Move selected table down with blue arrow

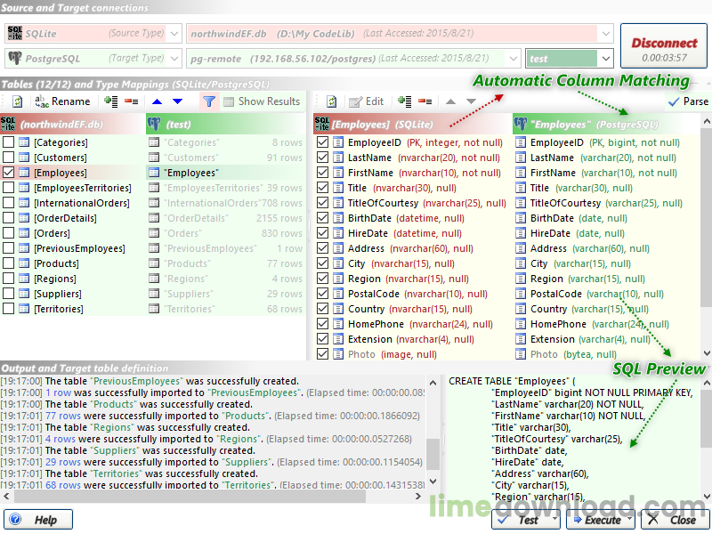[x=177, y=101]
